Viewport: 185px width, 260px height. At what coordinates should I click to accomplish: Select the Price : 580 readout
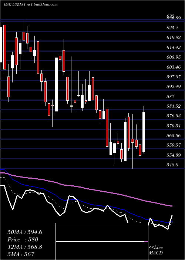[x=23, y=240]
